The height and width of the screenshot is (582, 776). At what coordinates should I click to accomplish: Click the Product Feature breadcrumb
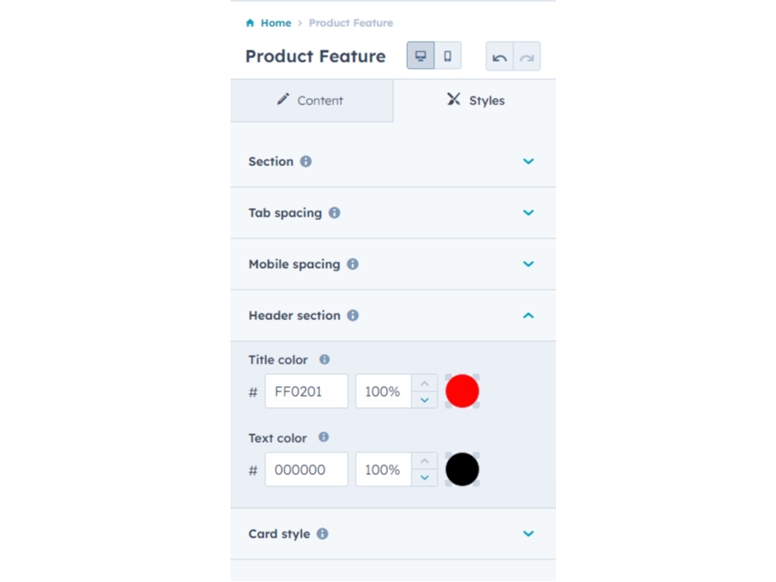(x=351, y=23)
